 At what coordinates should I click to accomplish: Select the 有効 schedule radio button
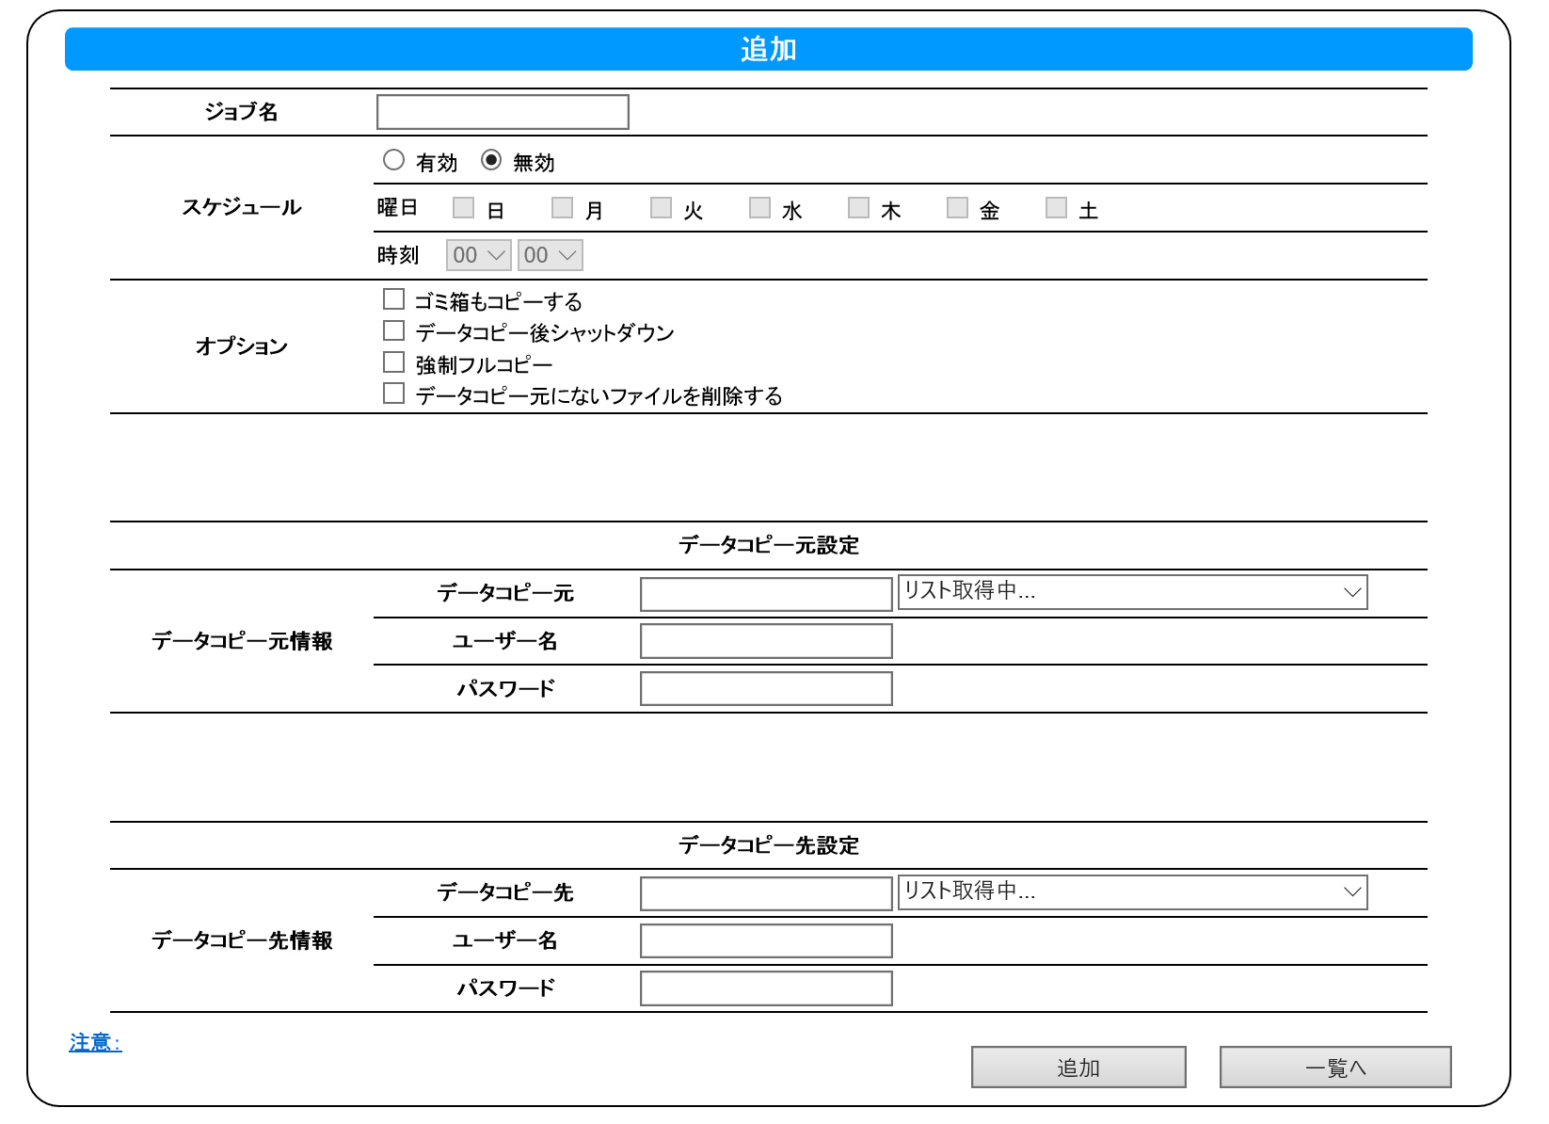pos(393,161)
